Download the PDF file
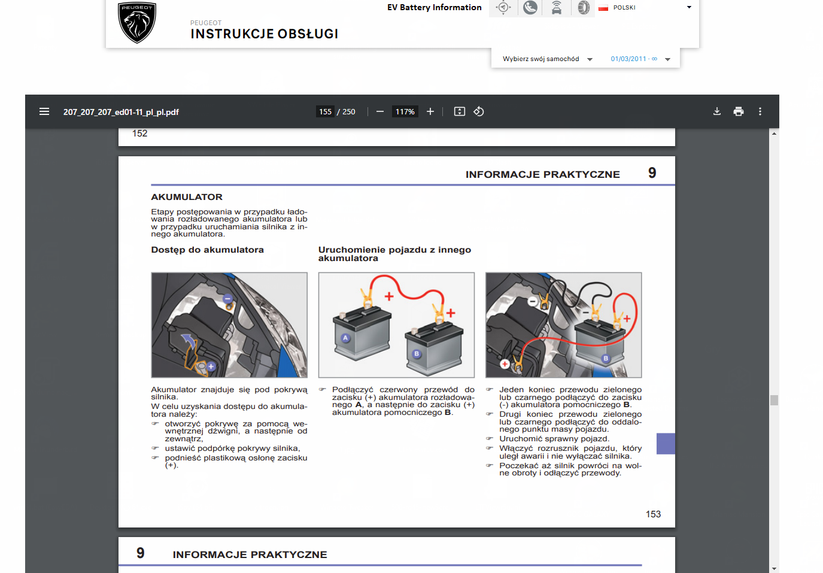 pos(717,111)
